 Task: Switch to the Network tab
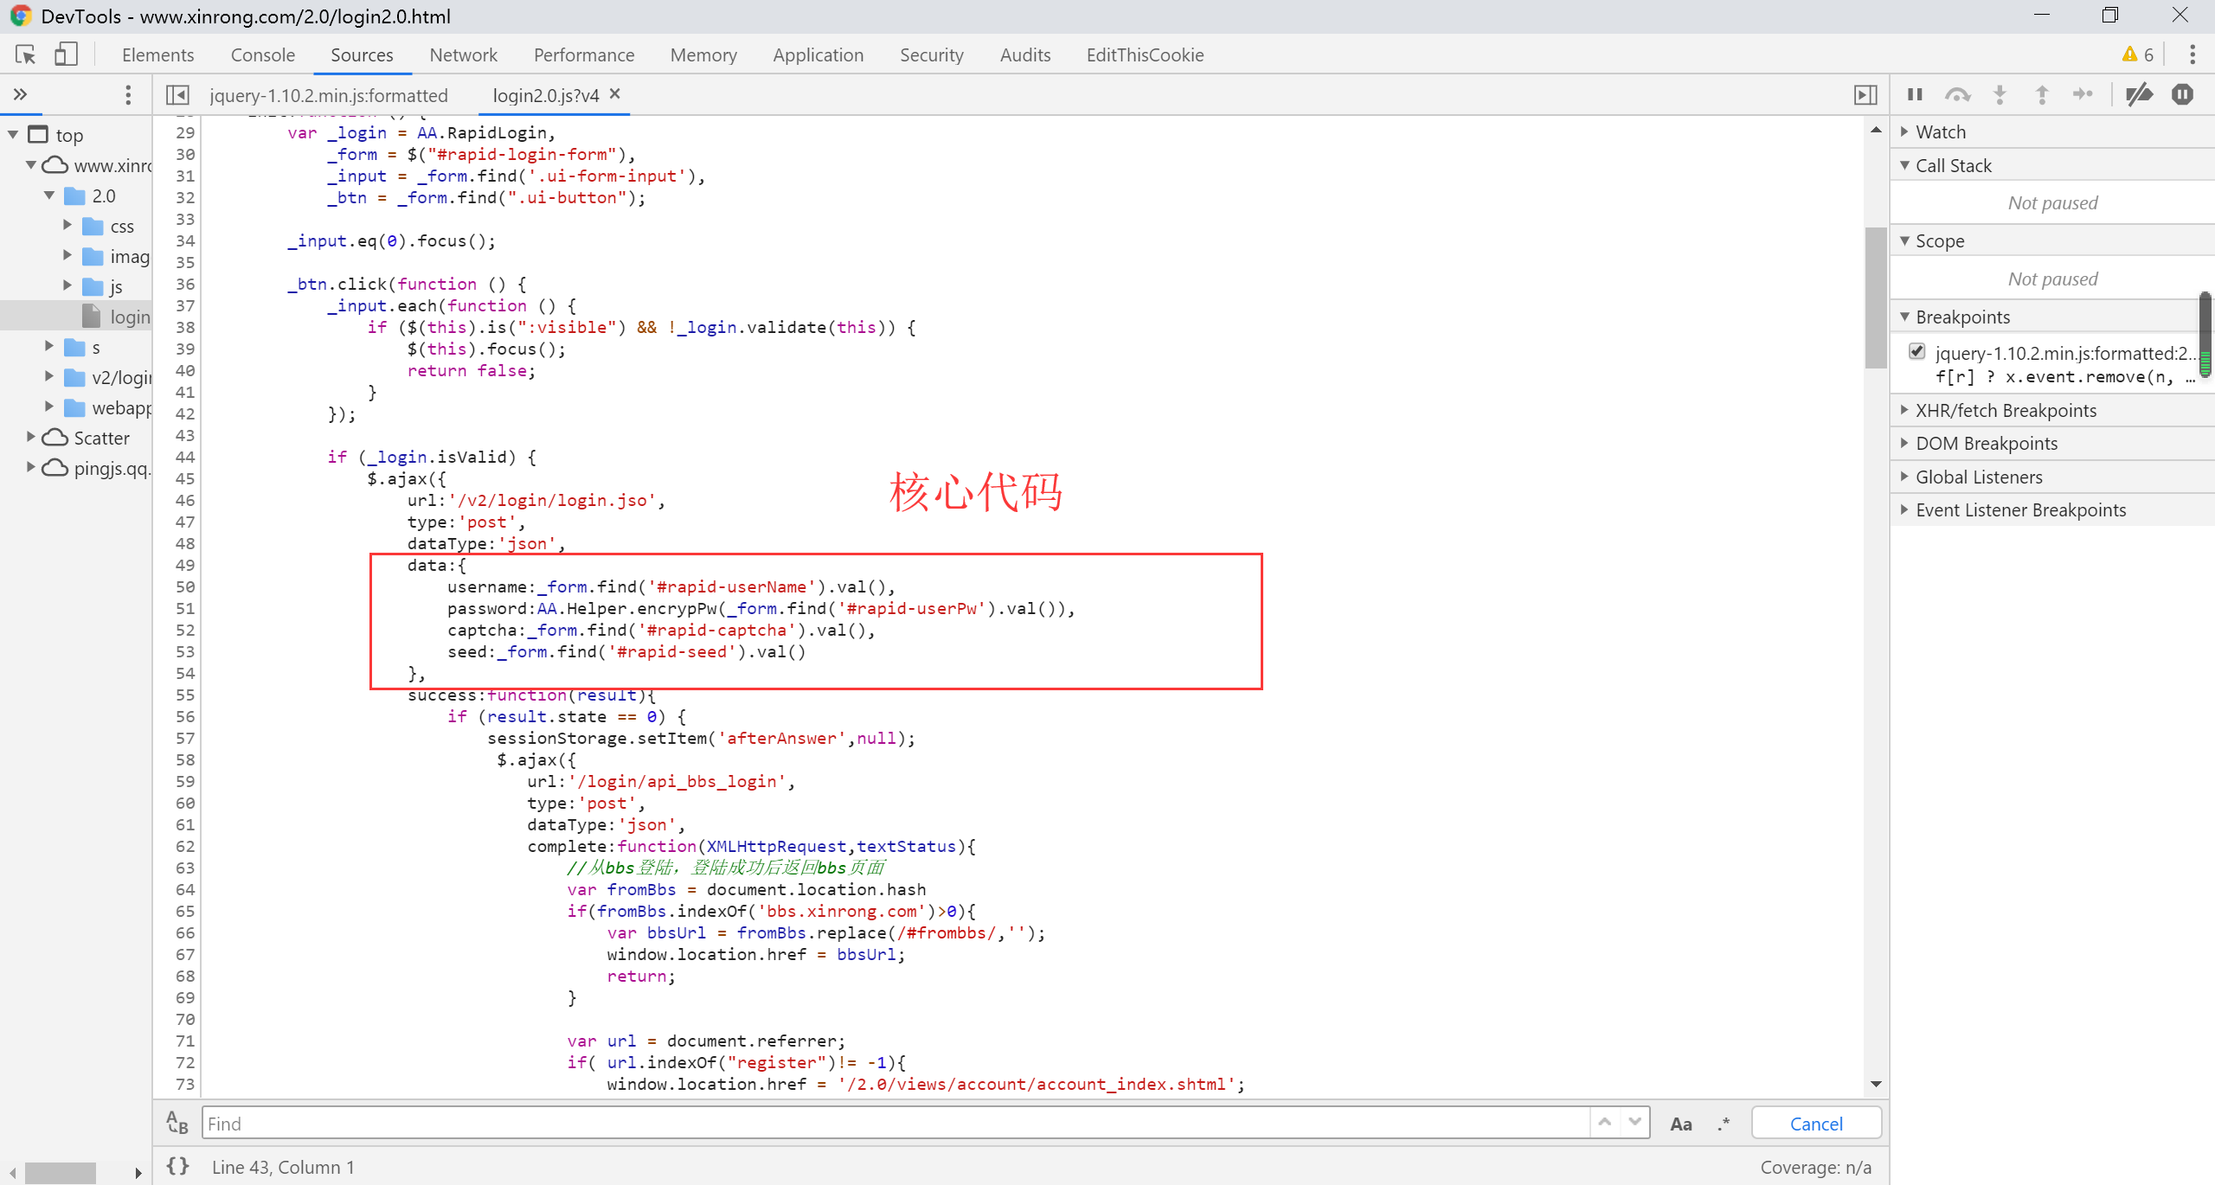(x=463, y=54)
